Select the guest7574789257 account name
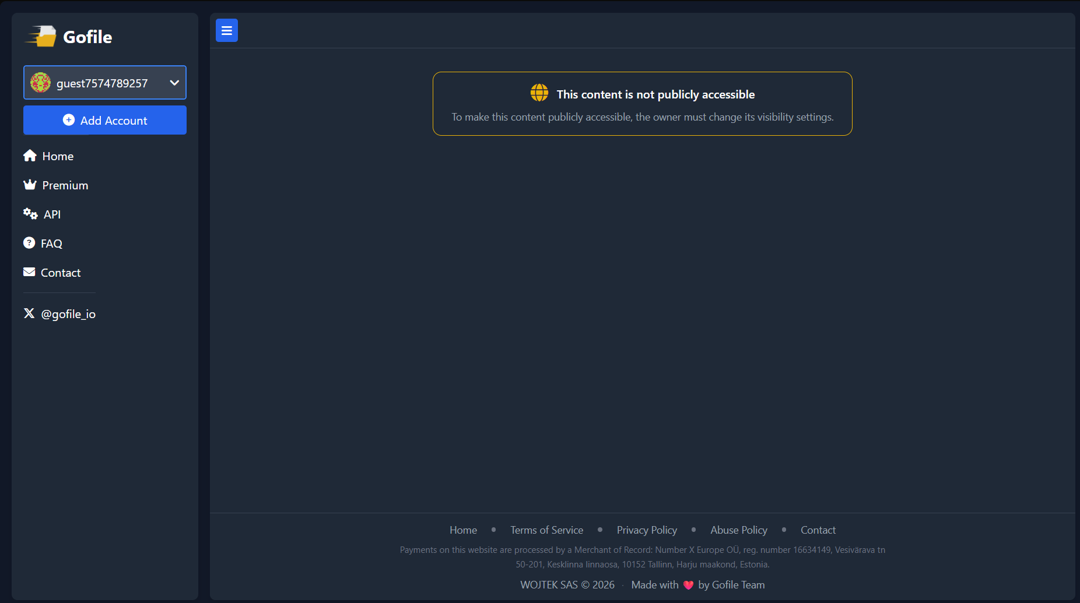1080x603 pixels. (x=102, y=83)
